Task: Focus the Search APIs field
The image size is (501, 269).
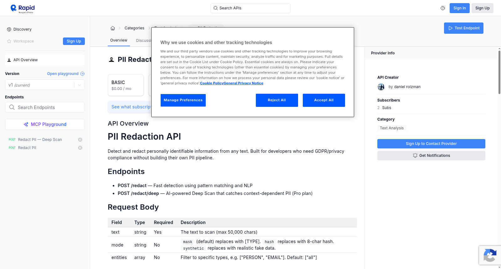Action: click(250, 8)
